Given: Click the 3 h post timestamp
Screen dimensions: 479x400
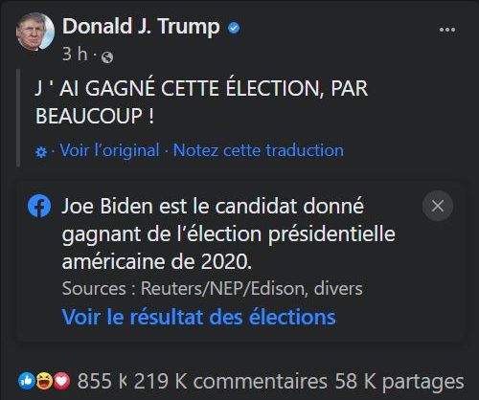Looking at the screenshot, I should [x=75, y=54].
